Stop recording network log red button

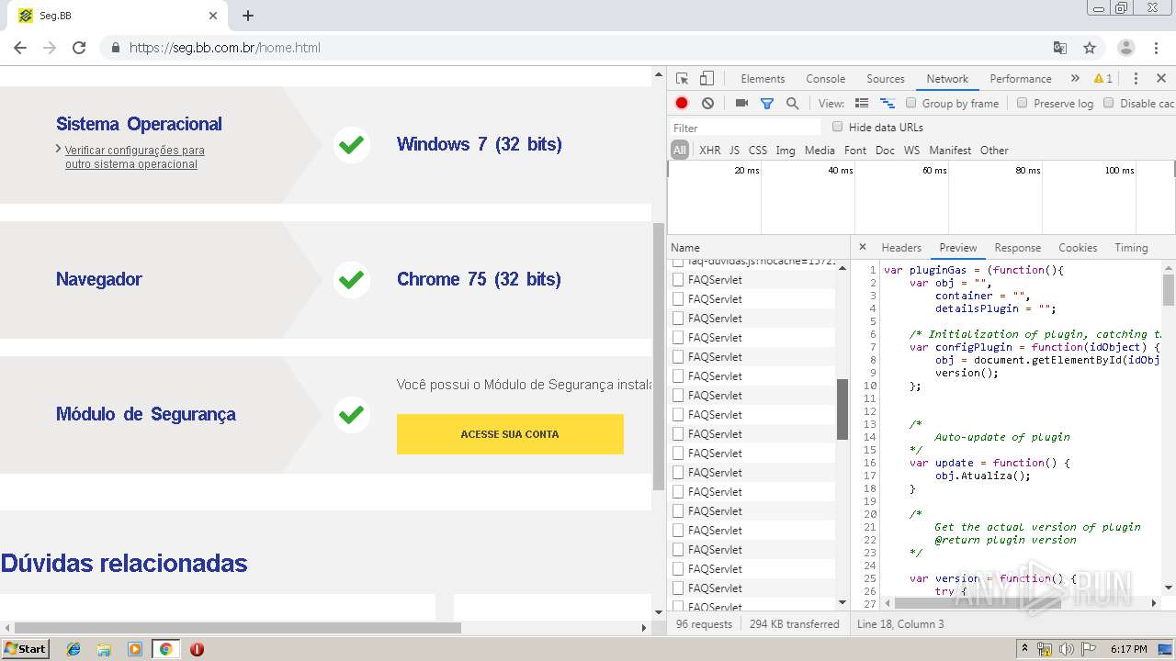(682, 104)
